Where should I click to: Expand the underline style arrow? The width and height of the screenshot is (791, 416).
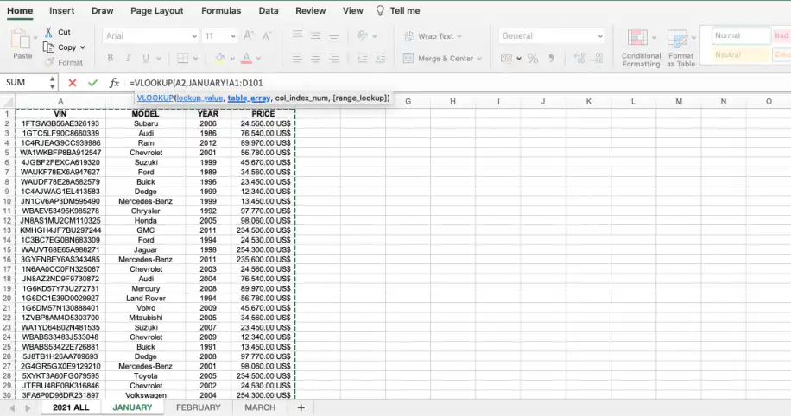point(158,59)
